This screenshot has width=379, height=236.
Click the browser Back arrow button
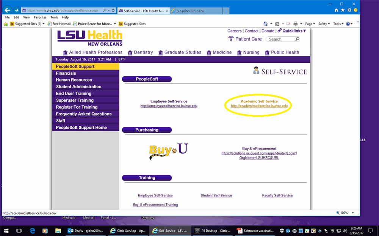(7, 10)
